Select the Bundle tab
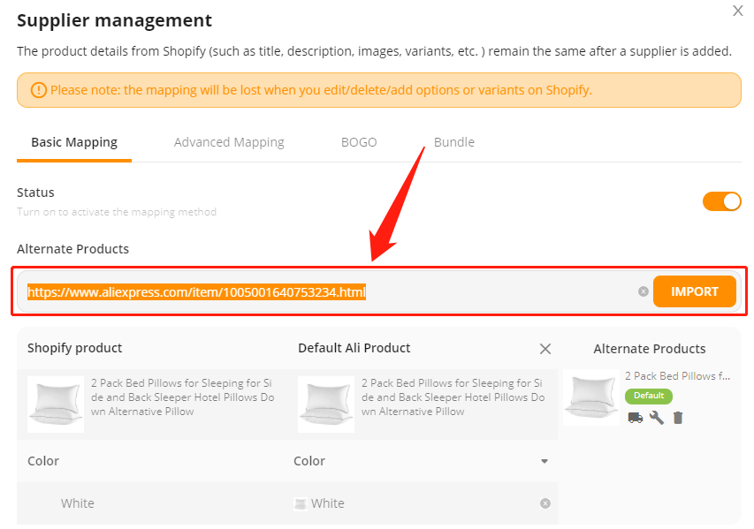The height and width of the screenshot is (529, 754). 454,142
